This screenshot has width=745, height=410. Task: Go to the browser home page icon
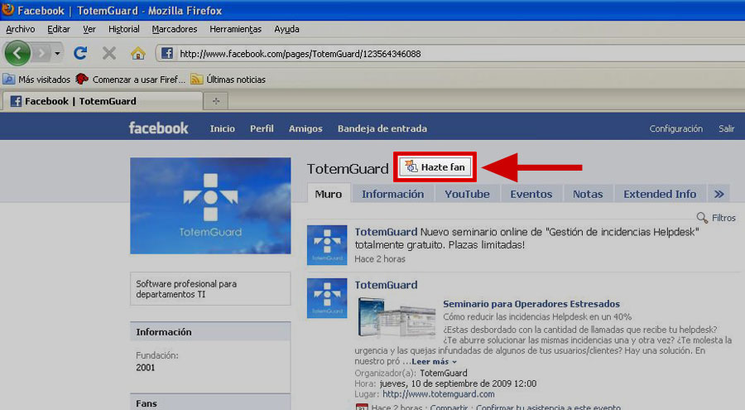coord(137,53)
